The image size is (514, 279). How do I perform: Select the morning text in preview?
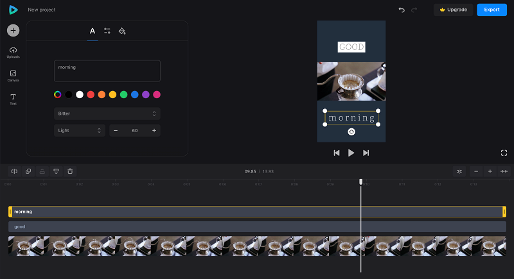[x=351, y=118]
